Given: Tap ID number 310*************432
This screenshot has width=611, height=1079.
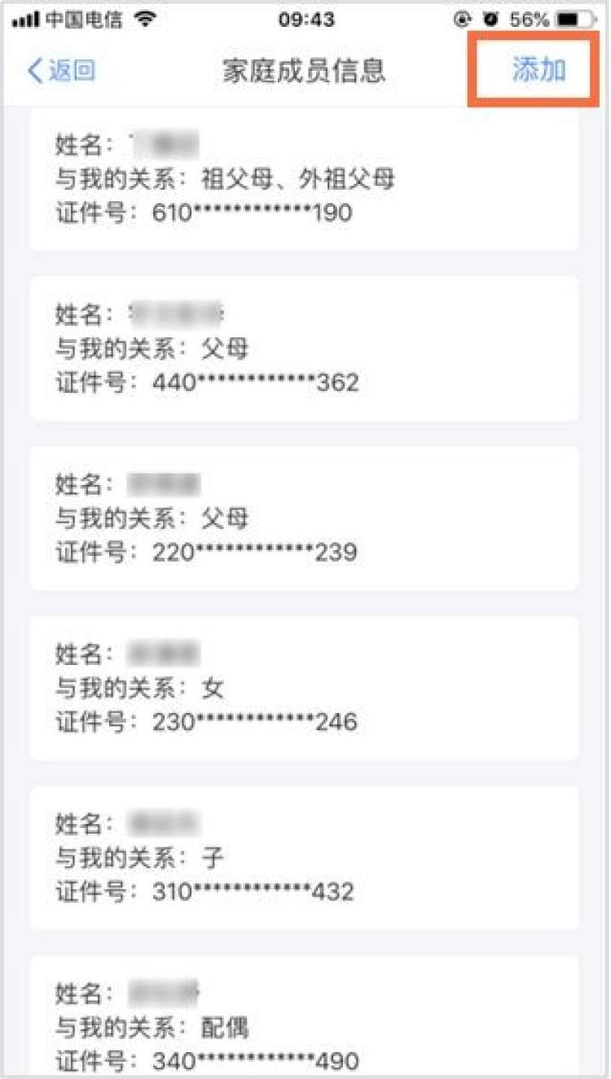Looking at the screenshot, I should point(253,892).
